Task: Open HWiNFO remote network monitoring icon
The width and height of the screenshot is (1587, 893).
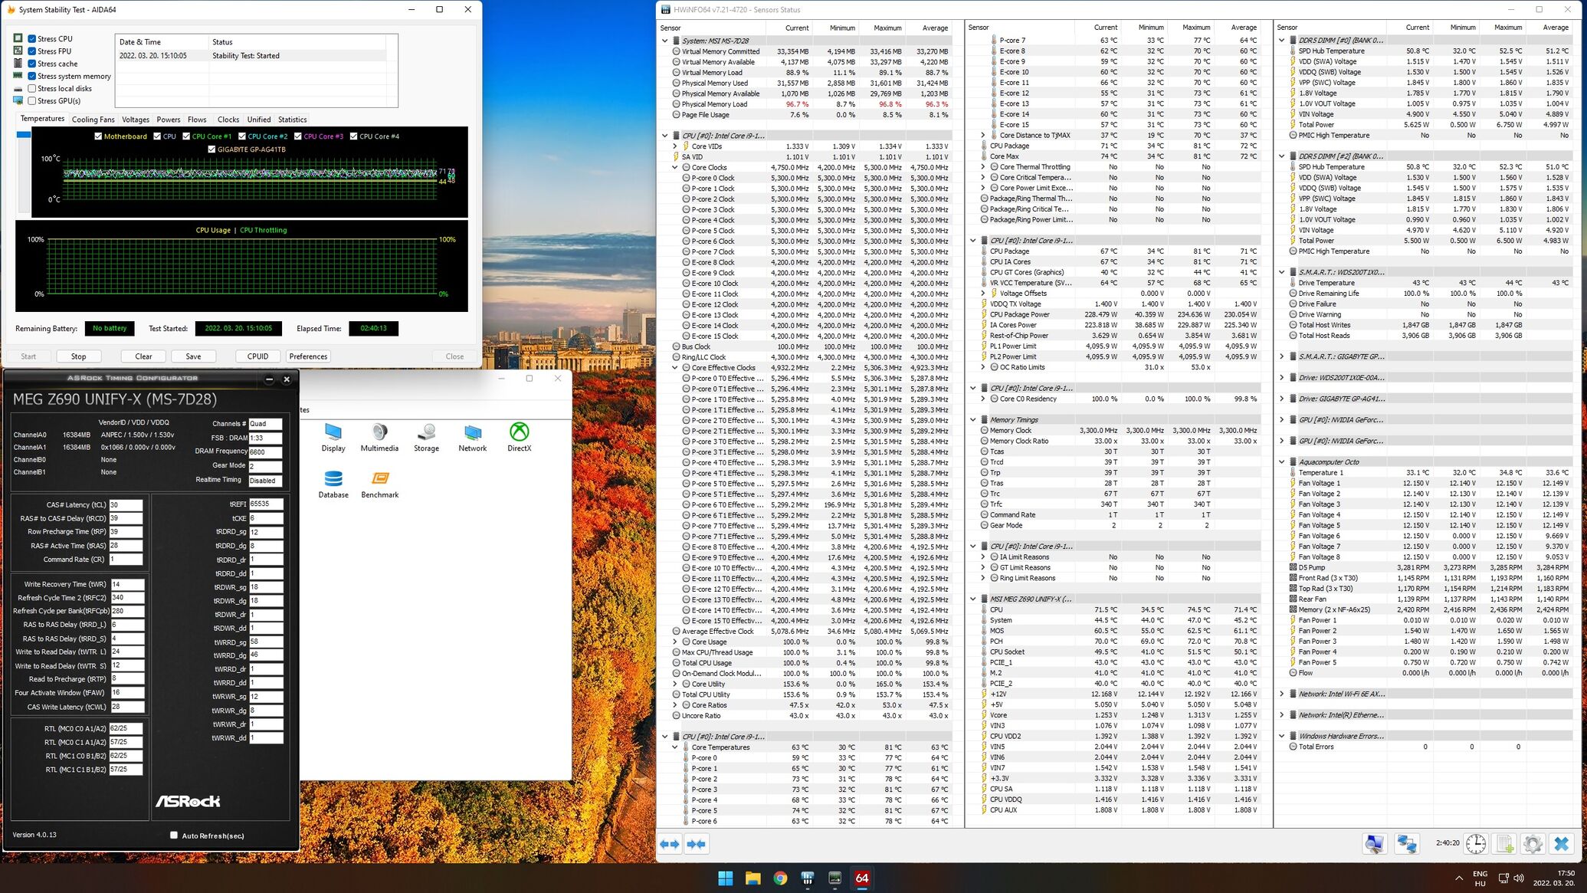Action: (1406, 844)
